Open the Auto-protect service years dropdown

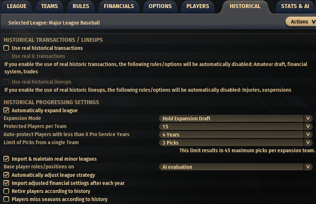(235, 135)
